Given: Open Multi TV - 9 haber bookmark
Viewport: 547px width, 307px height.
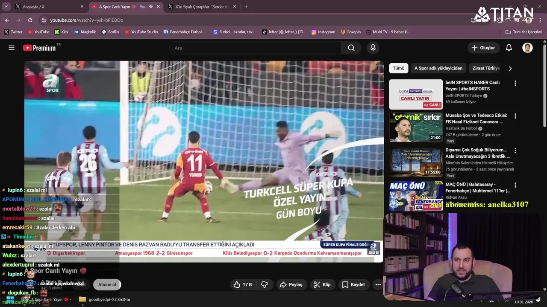Looking at the screenshot, I should pyautogui.click(x=388, y=32).
